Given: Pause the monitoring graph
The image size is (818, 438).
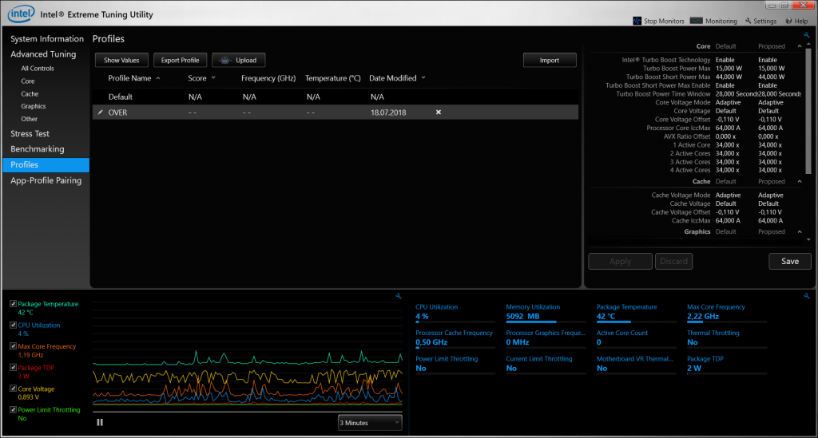Looking at the screenshot, I should pyautogui.click(x=100, y=422).
